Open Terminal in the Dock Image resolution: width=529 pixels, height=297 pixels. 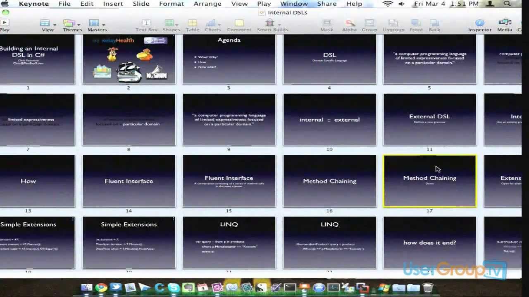(290, 288)
